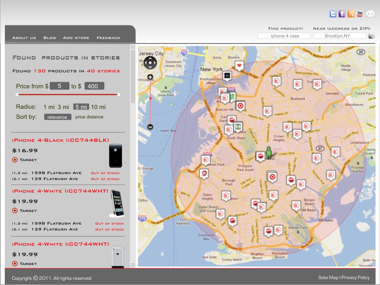The width and height of the screenshot is (380, 285).
Task: Click right handle of price range slider
Action: (x=118, y=95)
